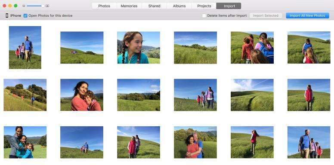Viewport: 334px width, 165px height.
Task: Select close-up photo of girl with braids
Action: (x=139, y=48)
